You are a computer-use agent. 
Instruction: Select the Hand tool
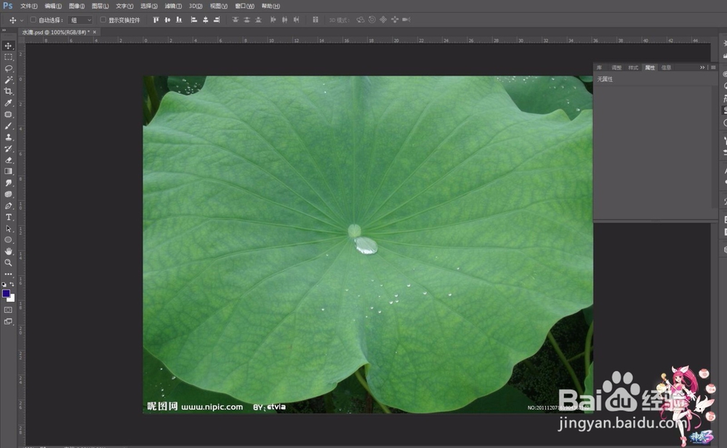point(9,252)
